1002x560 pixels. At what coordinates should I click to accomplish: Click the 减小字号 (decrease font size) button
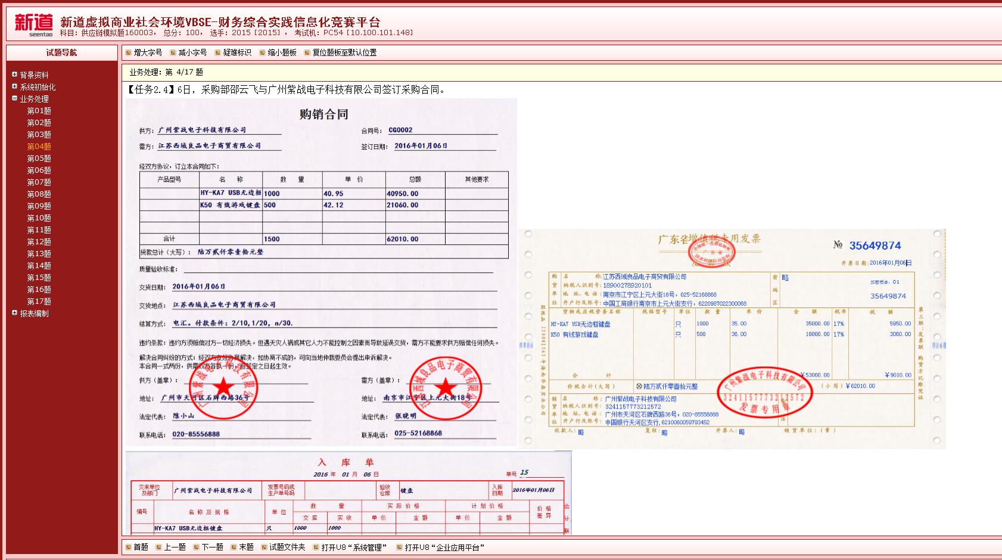coord(188,52)
